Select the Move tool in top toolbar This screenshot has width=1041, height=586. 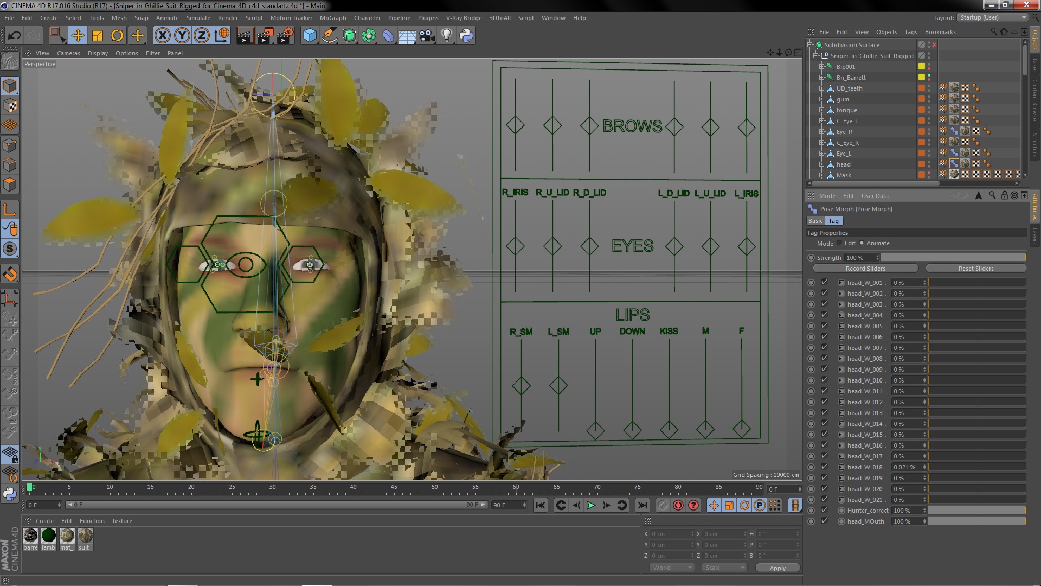click(x=78, y=36)
